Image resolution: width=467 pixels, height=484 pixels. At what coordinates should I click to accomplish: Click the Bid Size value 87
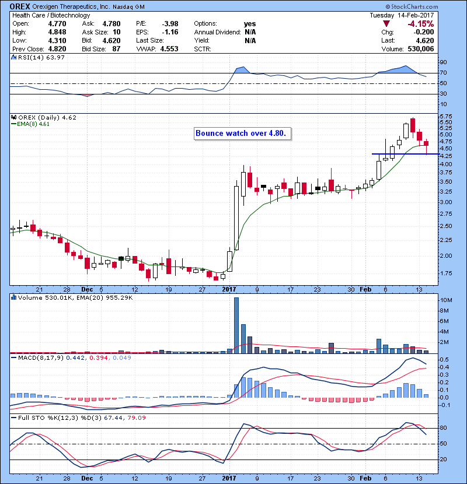[116, 49]
